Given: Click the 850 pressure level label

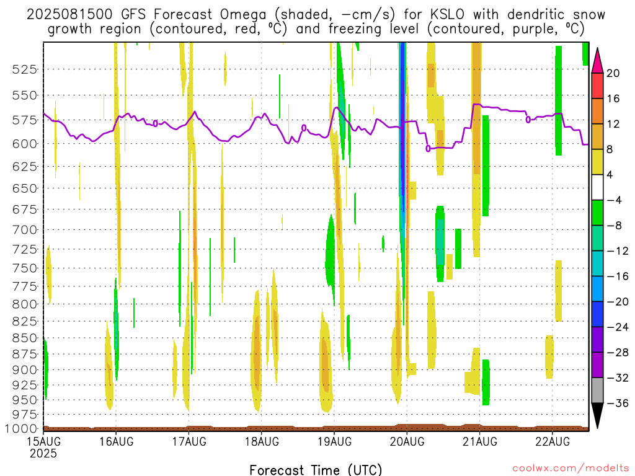Looking at the screenshot, I should [24, 338].
